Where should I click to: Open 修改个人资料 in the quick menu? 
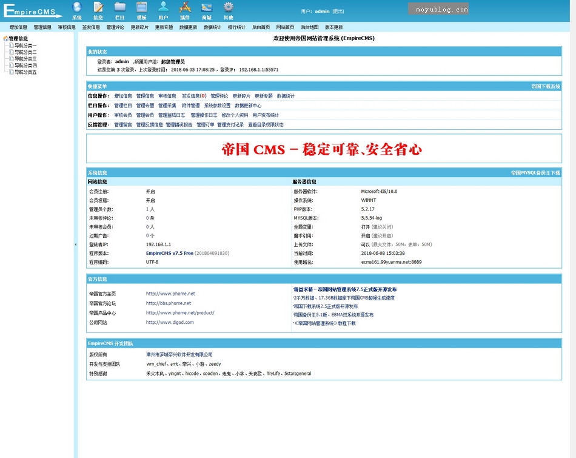coord(235,115)
